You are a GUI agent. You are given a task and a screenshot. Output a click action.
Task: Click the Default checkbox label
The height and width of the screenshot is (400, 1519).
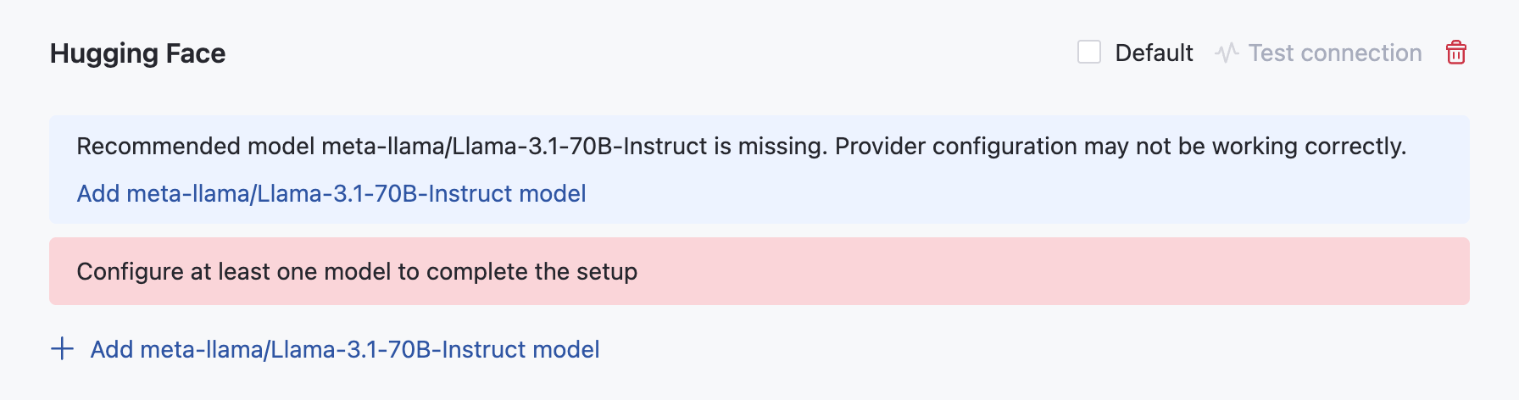(1153, 53)
